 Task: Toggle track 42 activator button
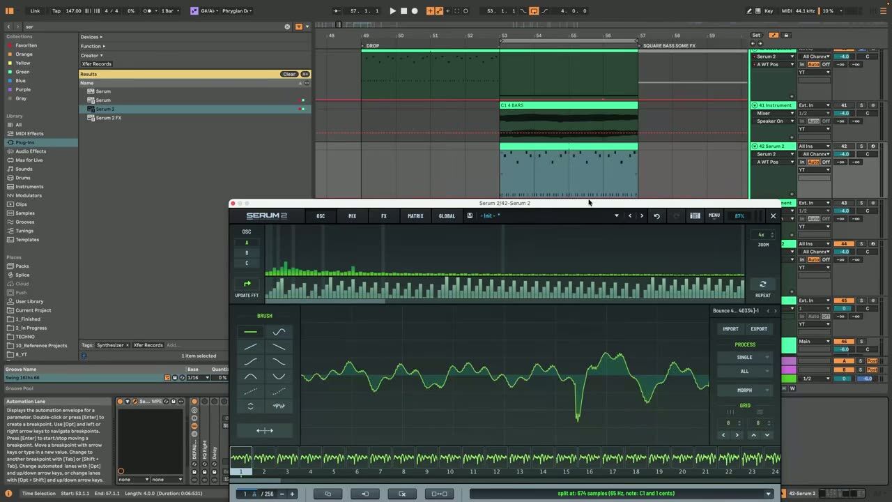(x=844, y=146)
